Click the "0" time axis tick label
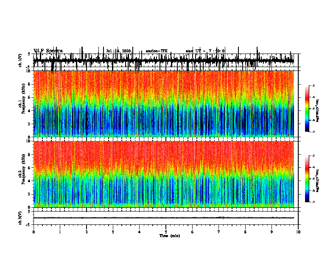 34,232
